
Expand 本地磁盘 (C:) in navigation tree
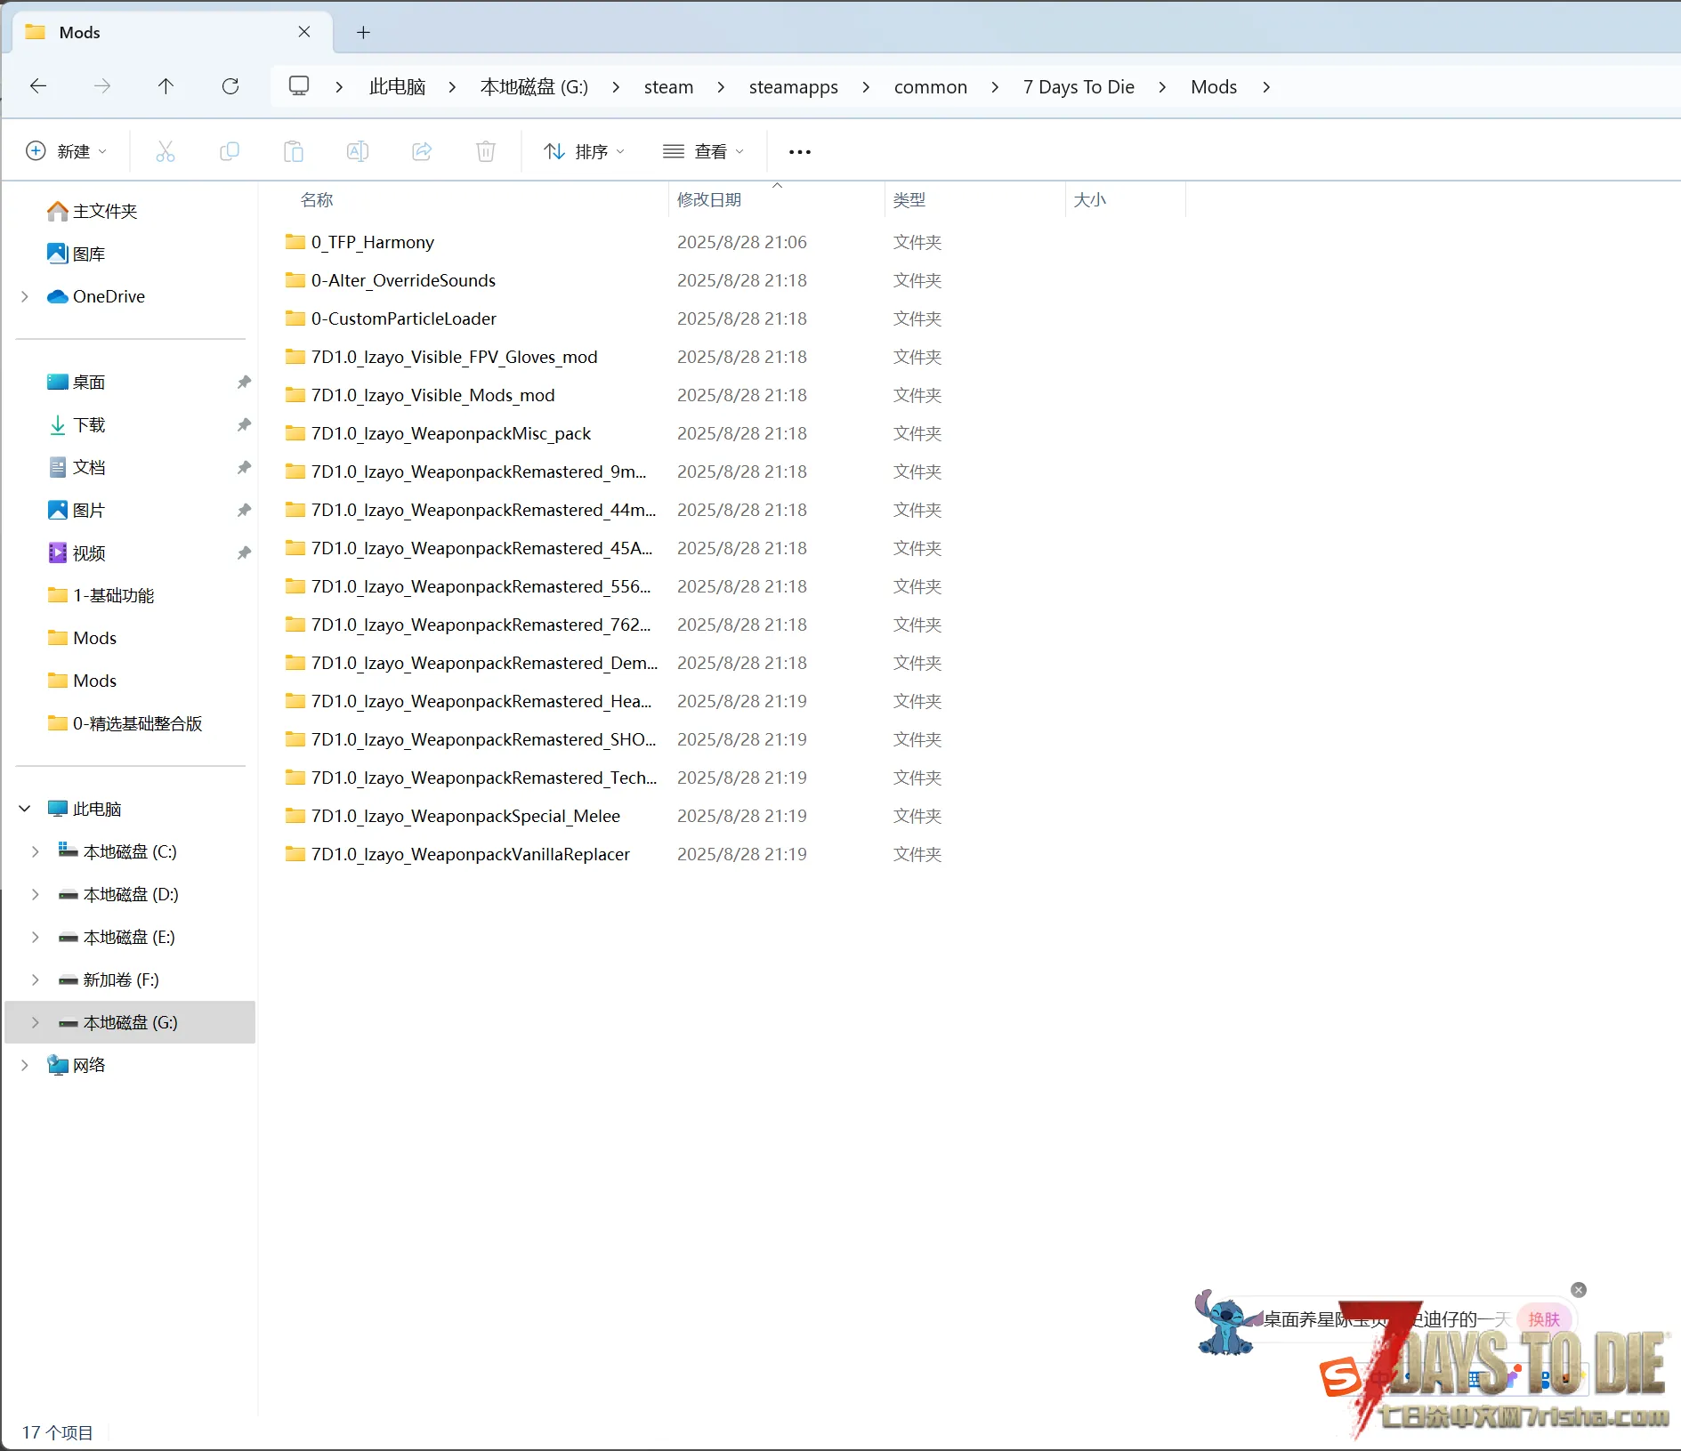pyautogui.click(x=35, y=852)
